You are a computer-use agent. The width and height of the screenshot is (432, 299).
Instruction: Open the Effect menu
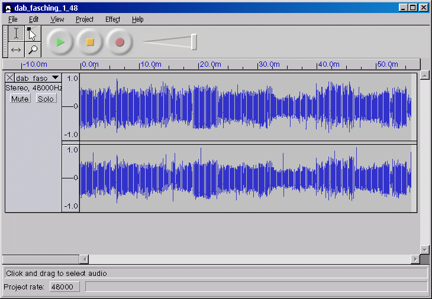[x=112, y=19]
